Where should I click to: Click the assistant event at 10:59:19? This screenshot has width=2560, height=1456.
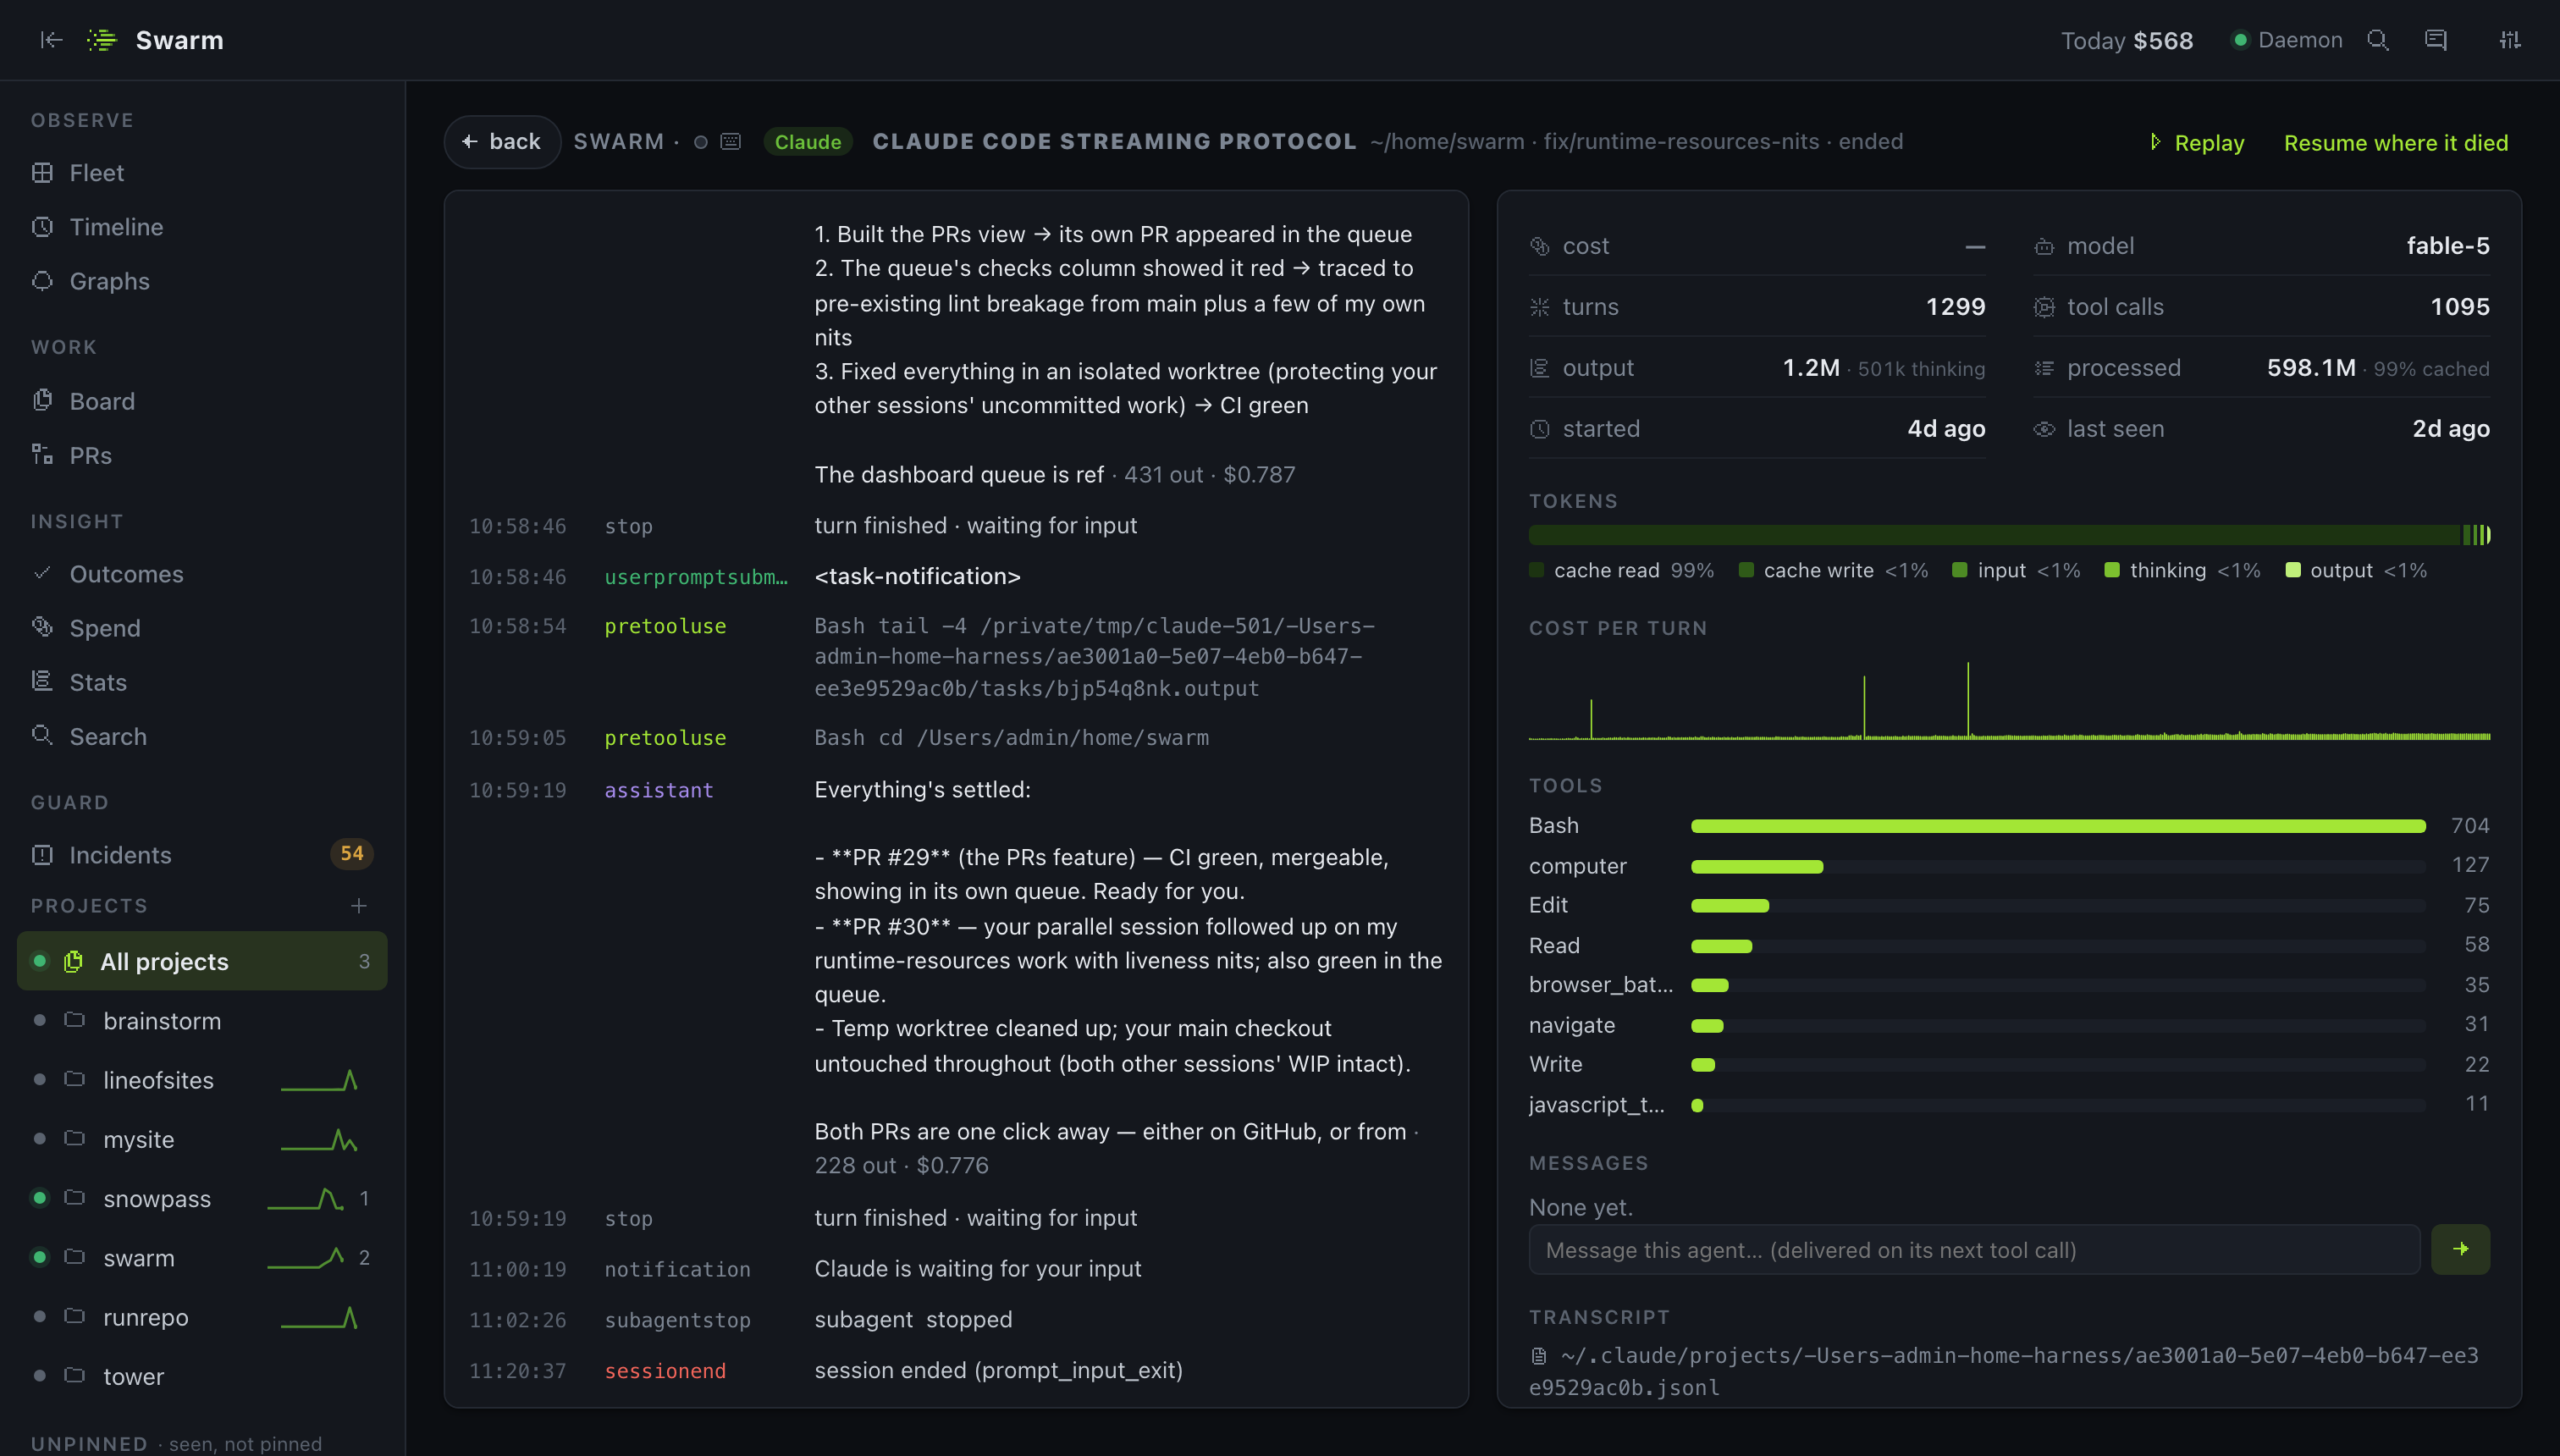coord(658,790)
